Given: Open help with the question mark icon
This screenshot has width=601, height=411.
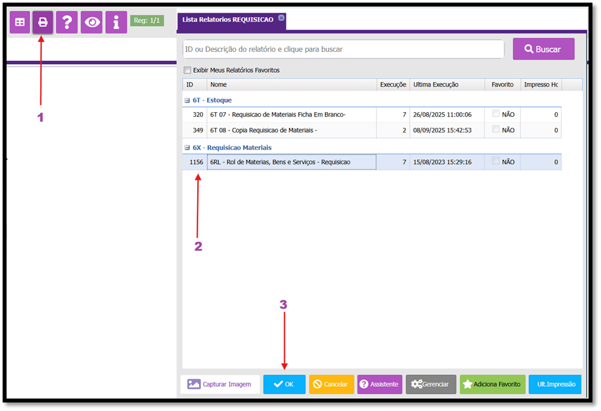Looking at the screenshot, I should 67,22.
